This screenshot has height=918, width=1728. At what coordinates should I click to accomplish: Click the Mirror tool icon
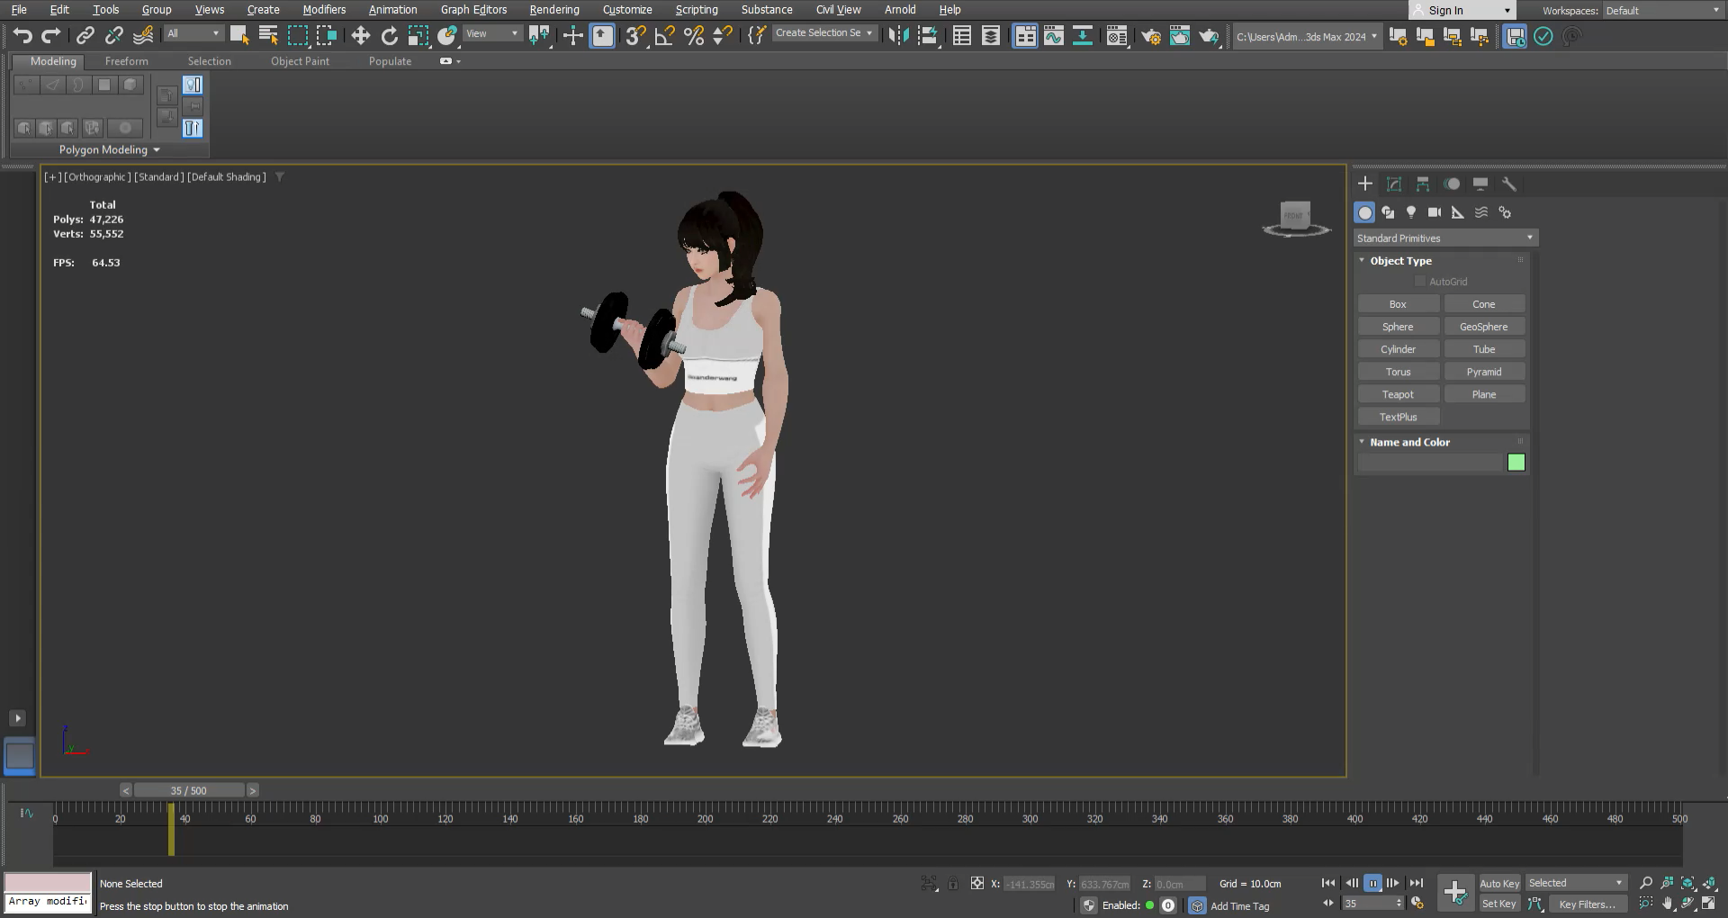pyautogui.click(x=897, y=36)
